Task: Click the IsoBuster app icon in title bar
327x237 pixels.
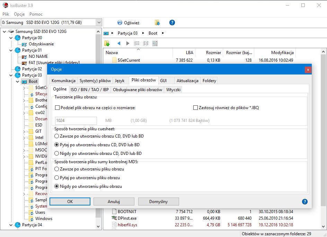Action: coord(6,5)
